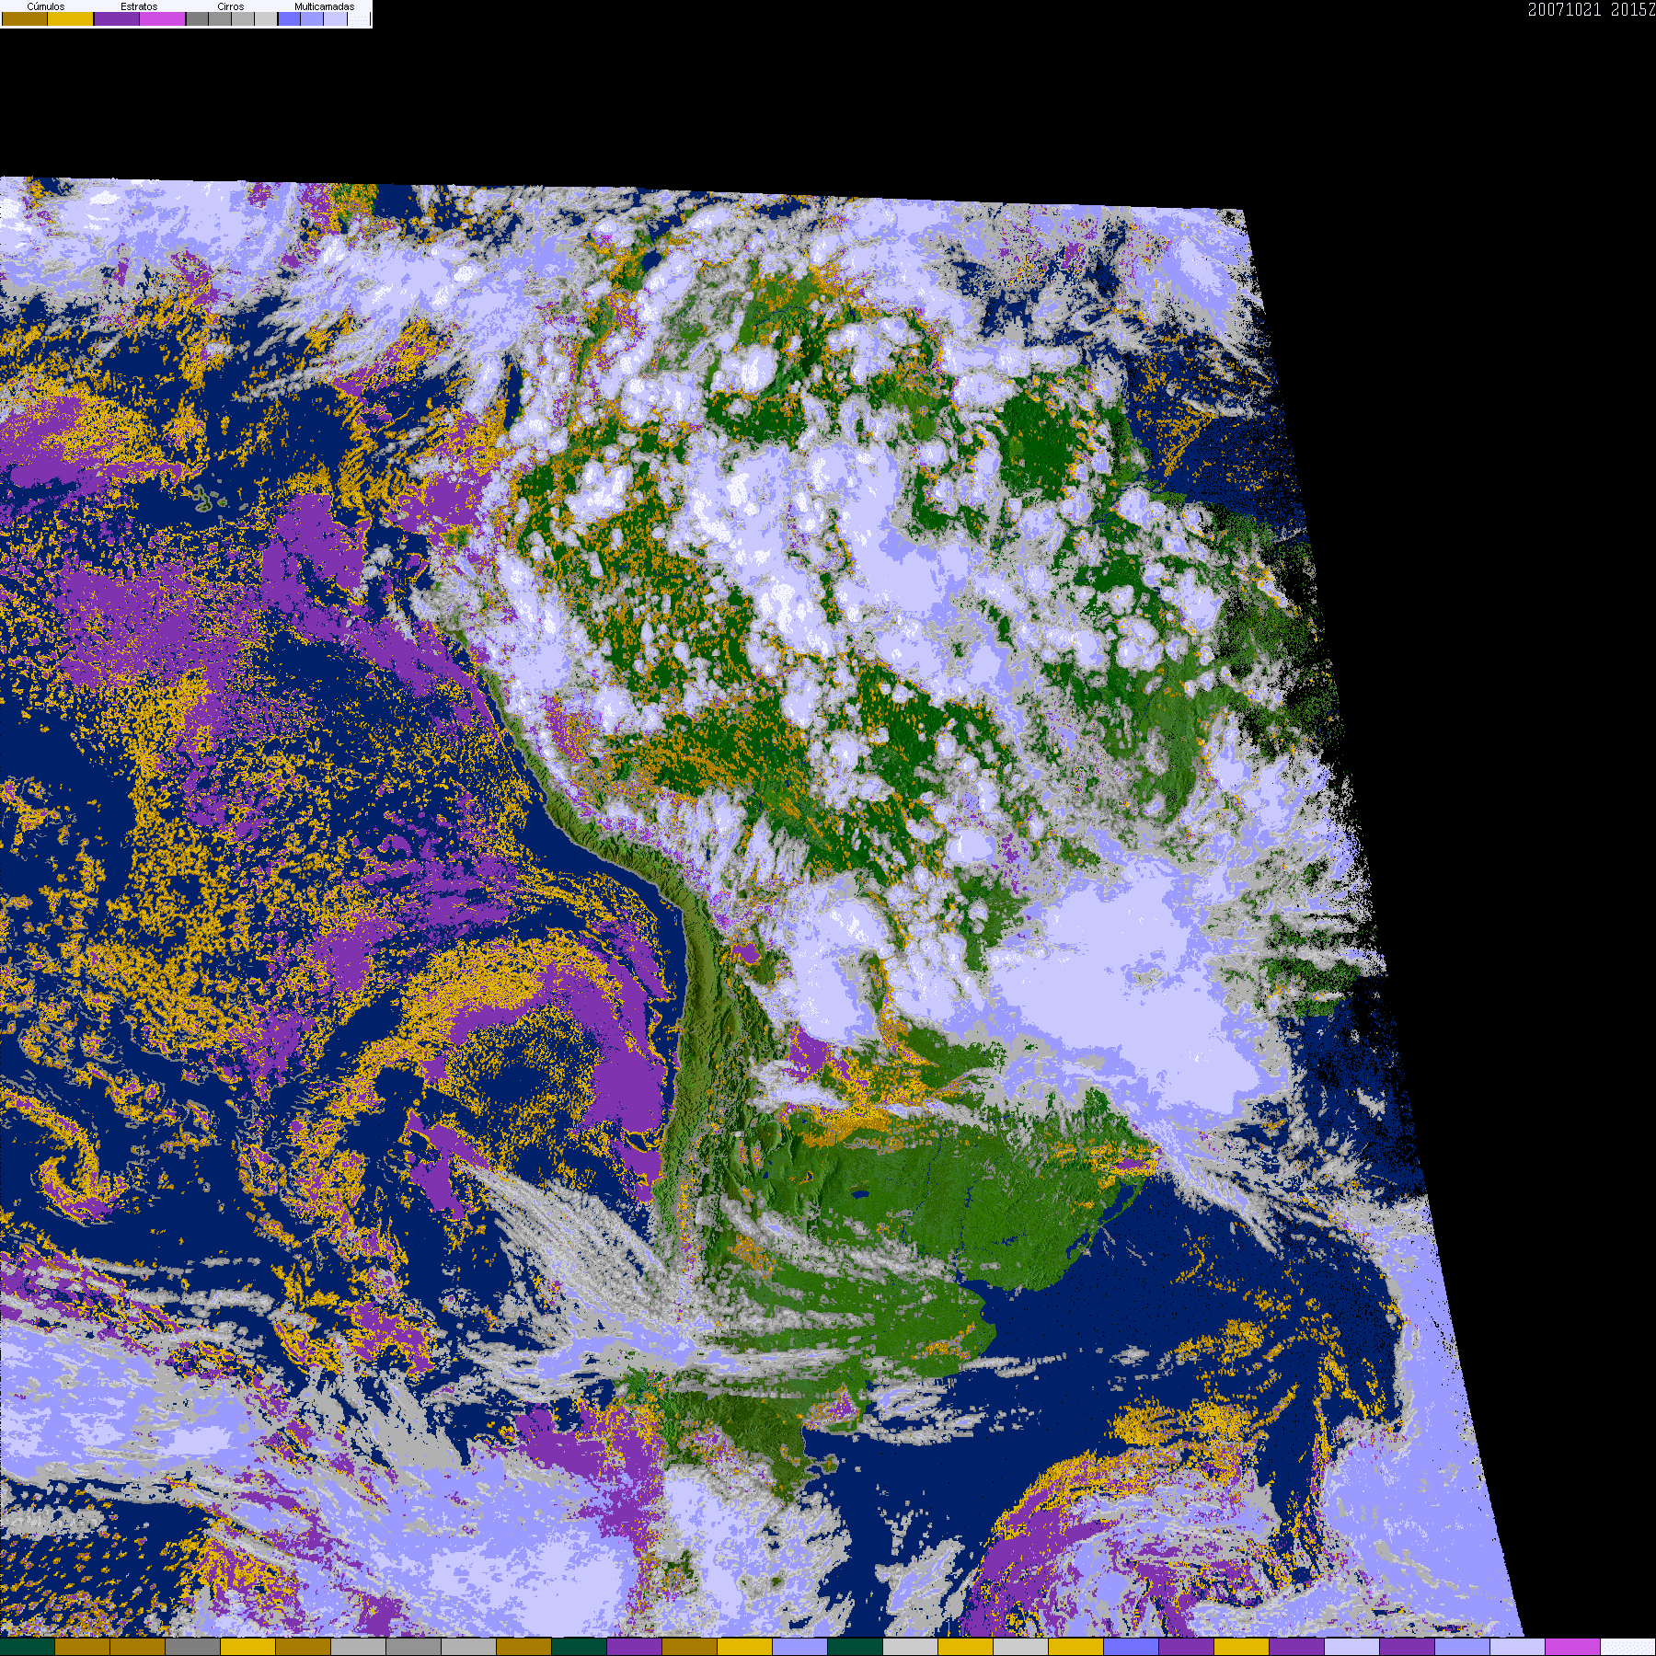The image size is (1656, 1656).
Task: Select the darkest grey Cirros legend swatch
Action: pyautogui.click(x=197, y=18)
